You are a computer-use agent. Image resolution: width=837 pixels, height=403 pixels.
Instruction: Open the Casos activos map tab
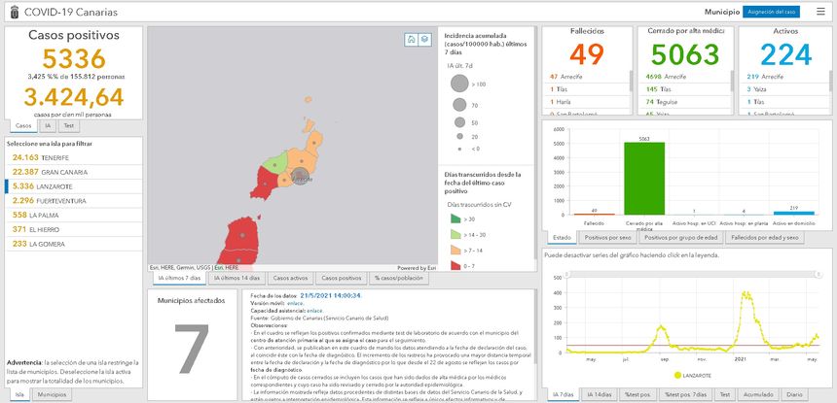[289, 278]
